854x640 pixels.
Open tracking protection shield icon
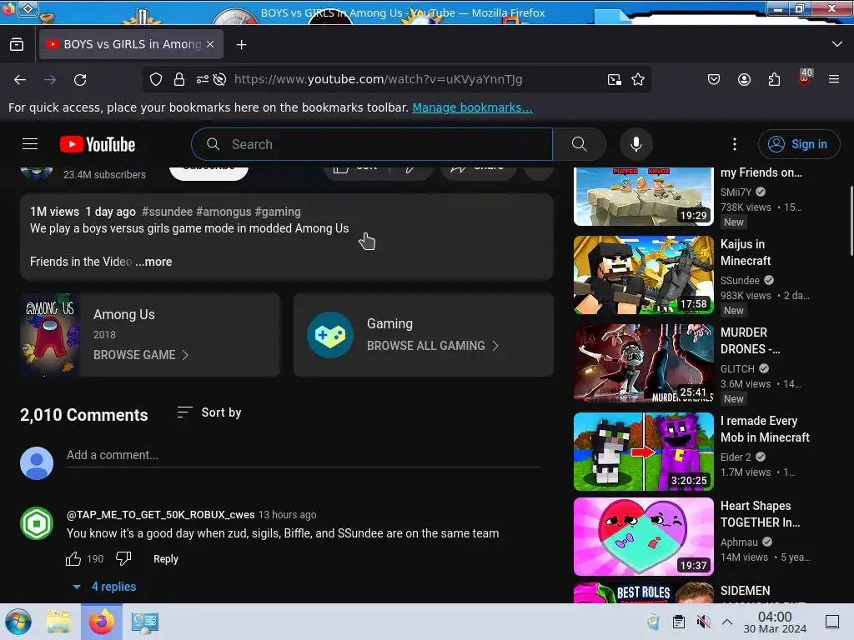pyautogui.click(x=156, y=79)
